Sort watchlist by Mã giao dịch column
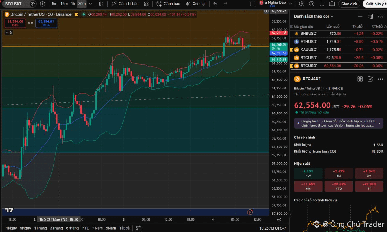 tap(304, 27)
